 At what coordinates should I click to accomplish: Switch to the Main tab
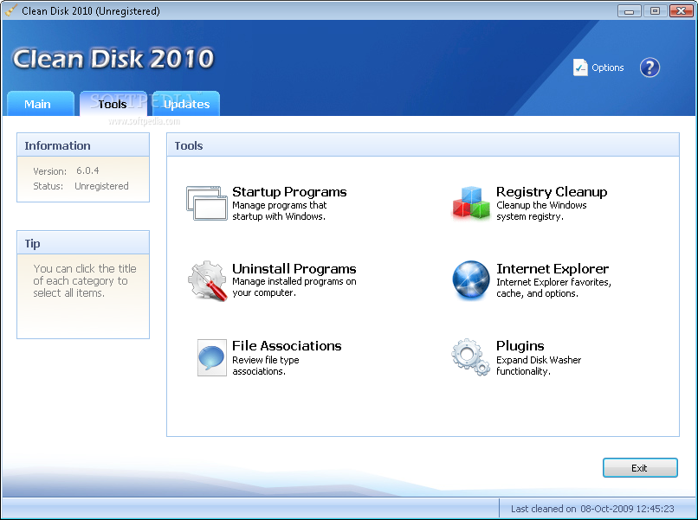click(x=41, y=104)
